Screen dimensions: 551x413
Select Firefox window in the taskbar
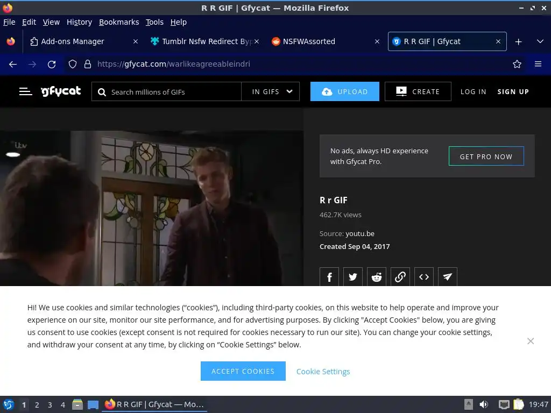point(154,404)
